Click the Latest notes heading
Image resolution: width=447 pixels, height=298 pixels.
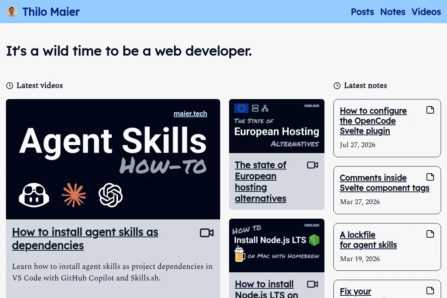click(365, 86)
